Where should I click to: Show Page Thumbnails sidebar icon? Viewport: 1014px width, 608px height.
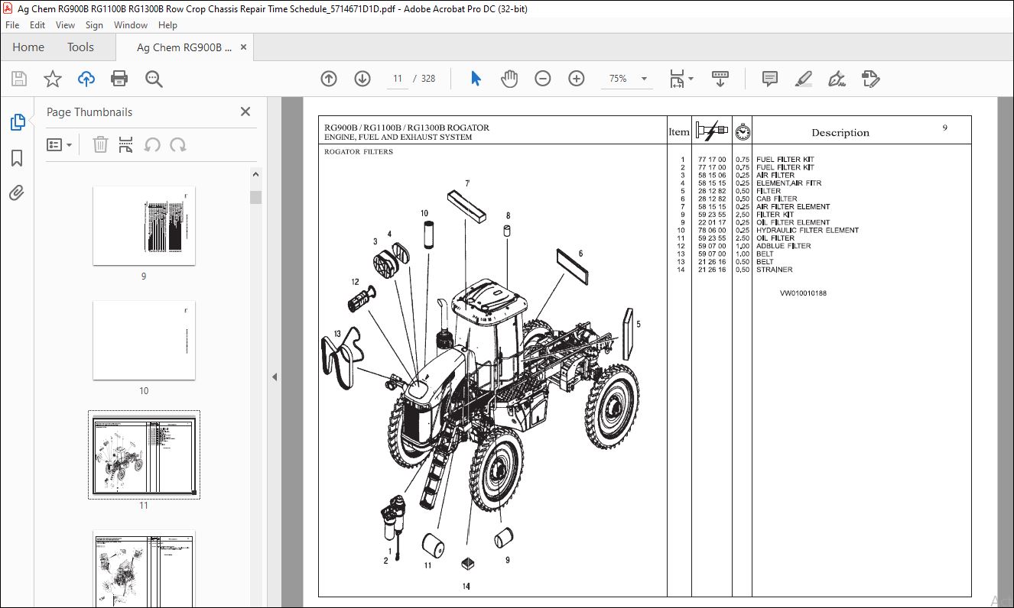tap(17, 121)
